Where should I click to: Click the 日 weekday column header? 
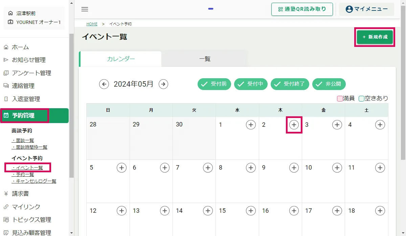tap(108, 110)
